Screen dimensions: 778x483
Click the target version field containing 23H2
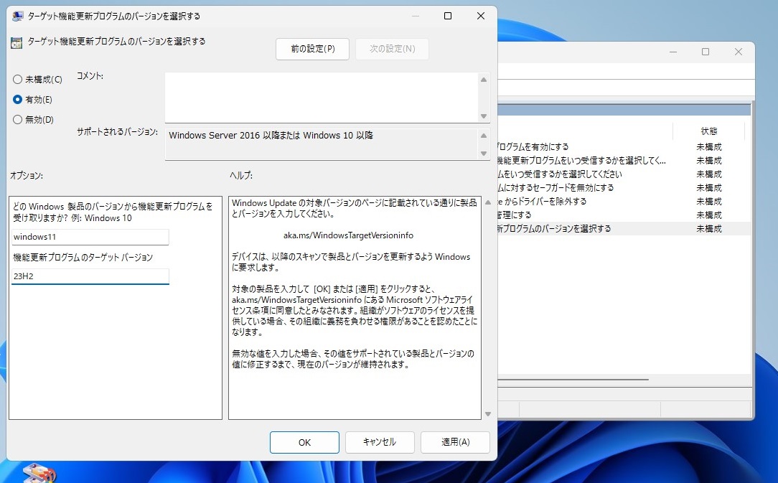click(90, 276)
